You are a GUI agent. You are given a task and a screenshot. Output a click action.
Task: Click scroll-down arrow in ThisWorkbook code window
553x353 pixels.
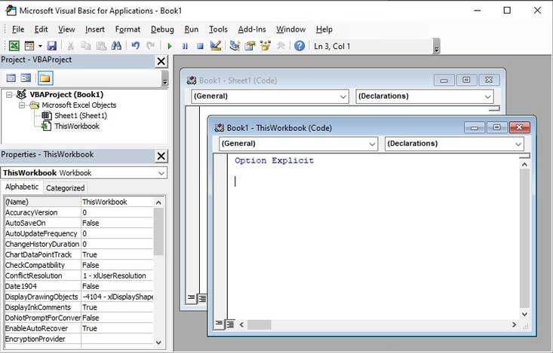pos(524,315)
